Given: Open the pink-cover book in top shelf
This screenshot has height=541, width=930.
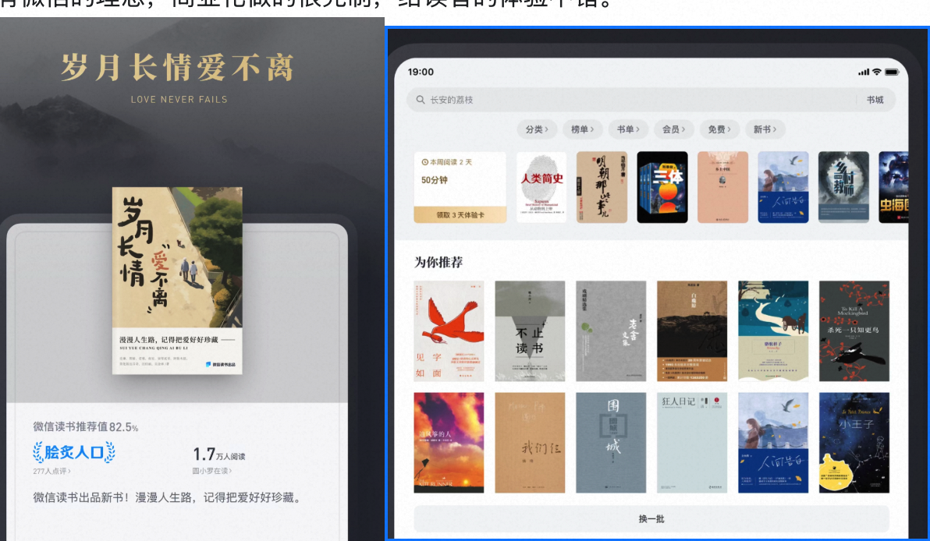Looking at the screenshot, I should coord(723,187).
